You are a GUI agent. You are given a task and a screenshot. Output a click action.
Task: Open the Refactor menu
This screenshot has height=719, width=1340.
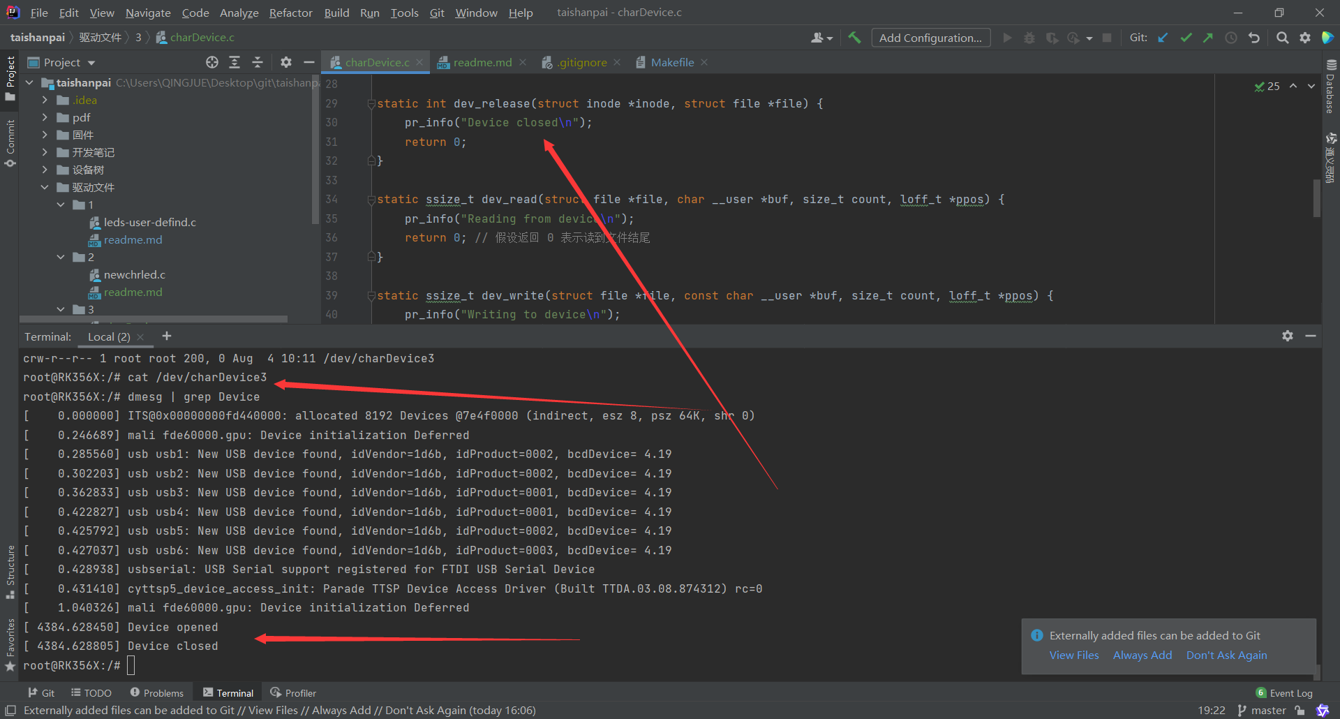[290, 13]
